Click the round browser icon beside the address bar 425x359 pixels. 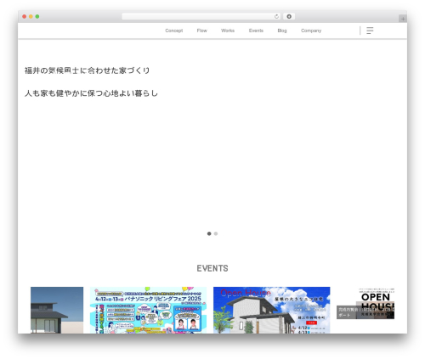[289, 17]
